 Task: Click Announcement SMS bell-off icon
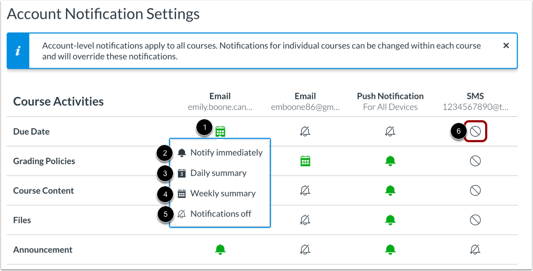[475, 250]
